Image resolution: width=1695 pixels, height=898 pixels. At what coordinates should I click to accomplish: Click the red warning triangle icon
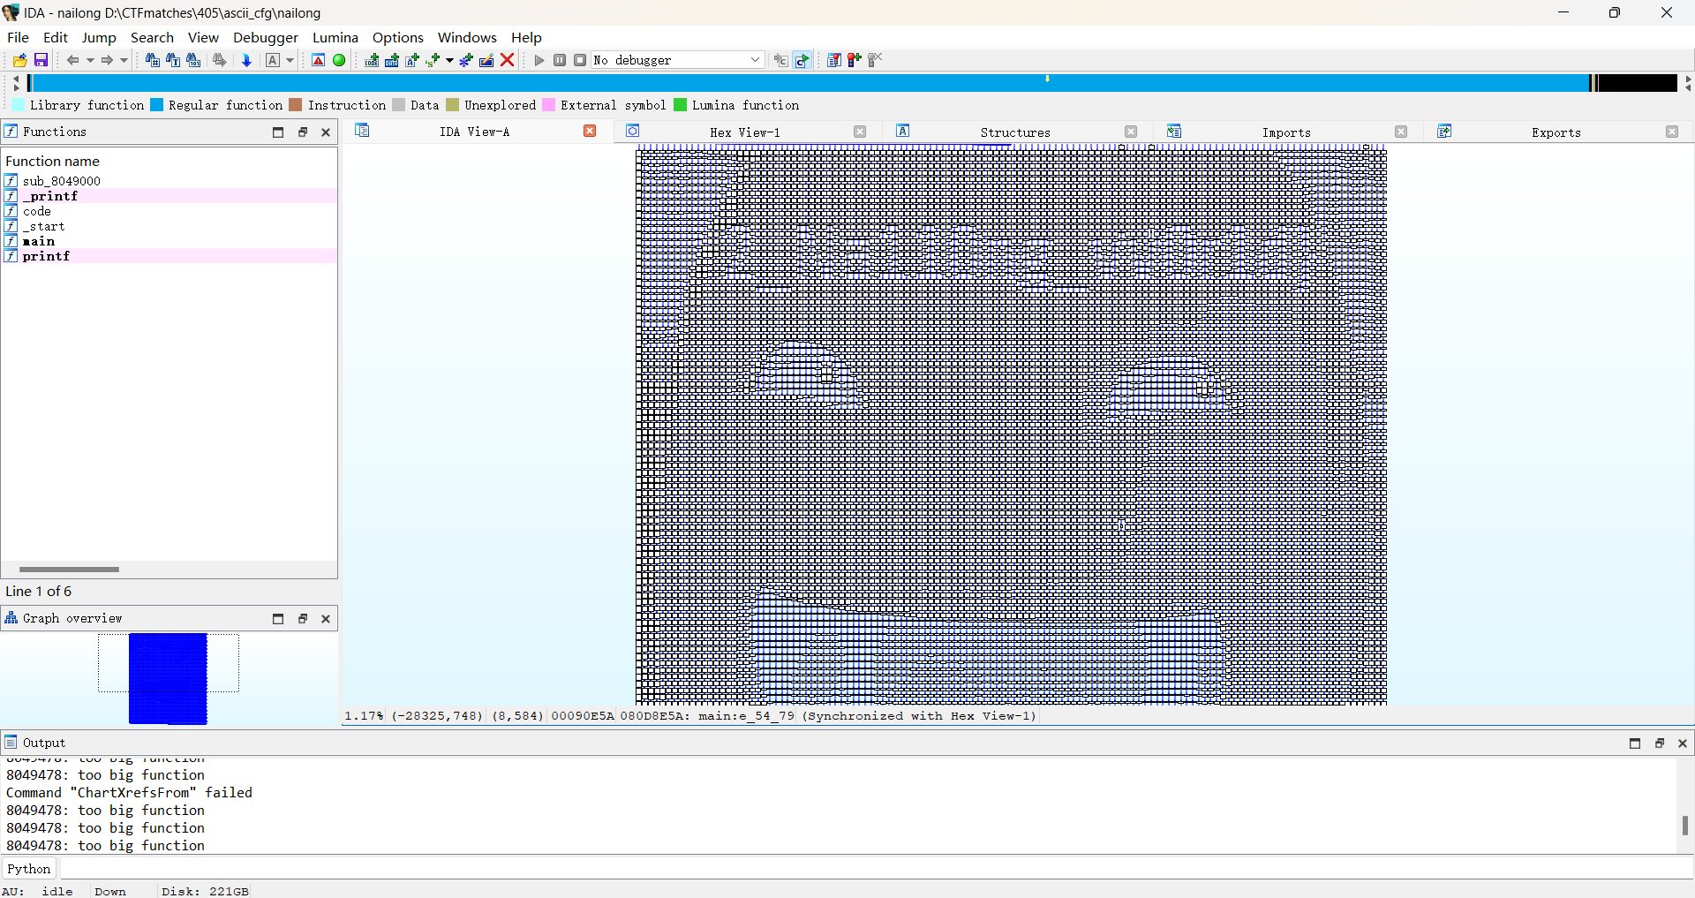click(x=319, y=60)
